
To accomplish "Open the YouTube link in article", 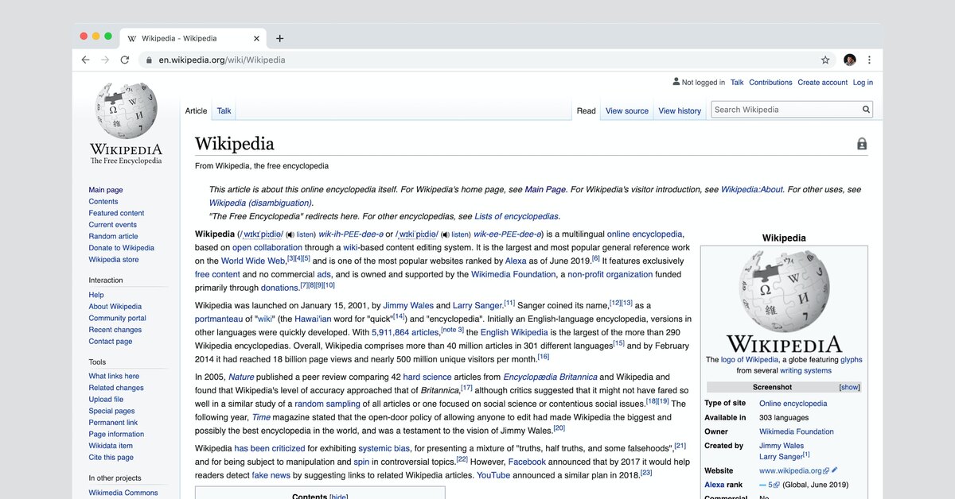I will 493,474.
